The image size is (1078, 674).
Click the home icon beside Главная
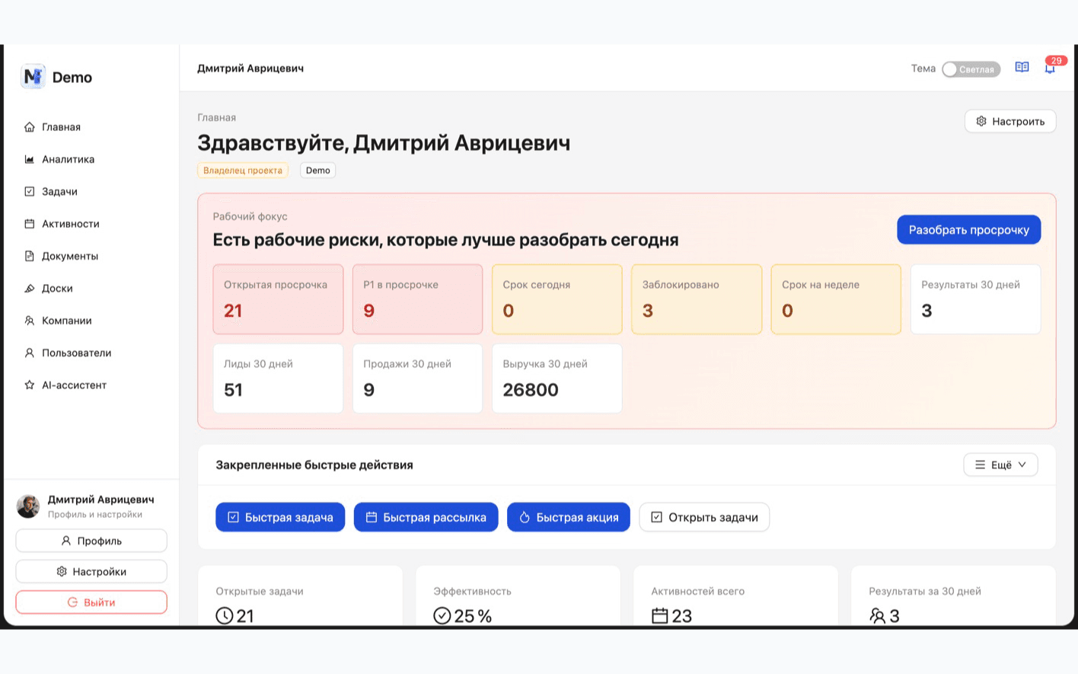30,127
